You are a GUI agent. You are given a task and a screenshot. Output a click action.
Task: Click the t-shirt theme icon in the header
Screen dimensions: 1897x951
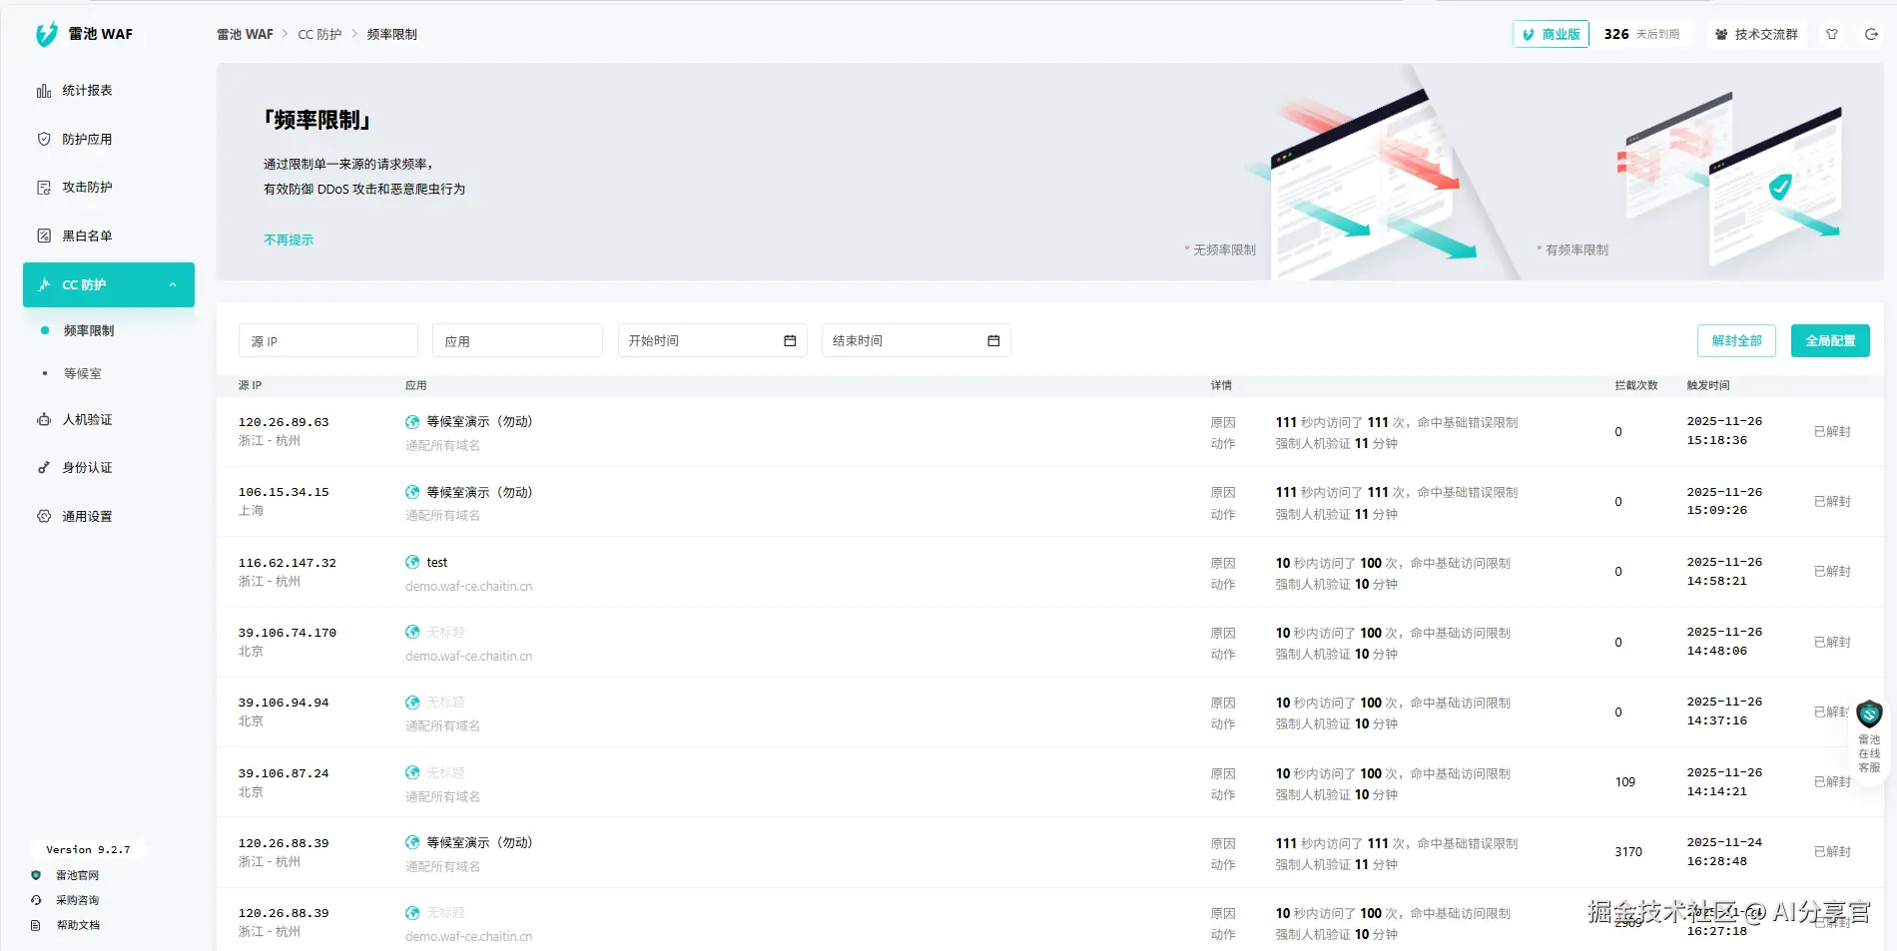tap(1832, 34)
